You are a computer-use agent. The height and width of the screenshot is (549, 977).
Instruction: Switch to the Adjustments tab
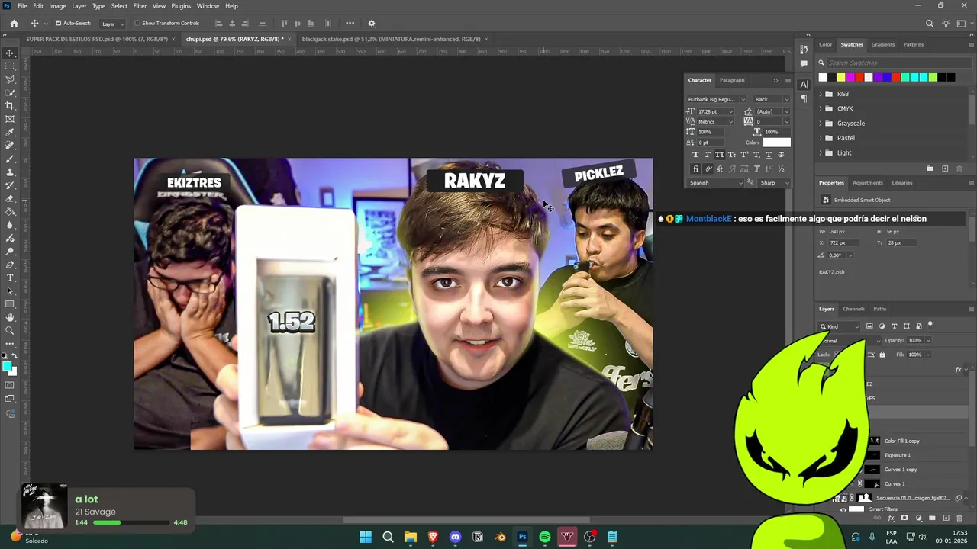pyautogui.click(x=867, y=183)
